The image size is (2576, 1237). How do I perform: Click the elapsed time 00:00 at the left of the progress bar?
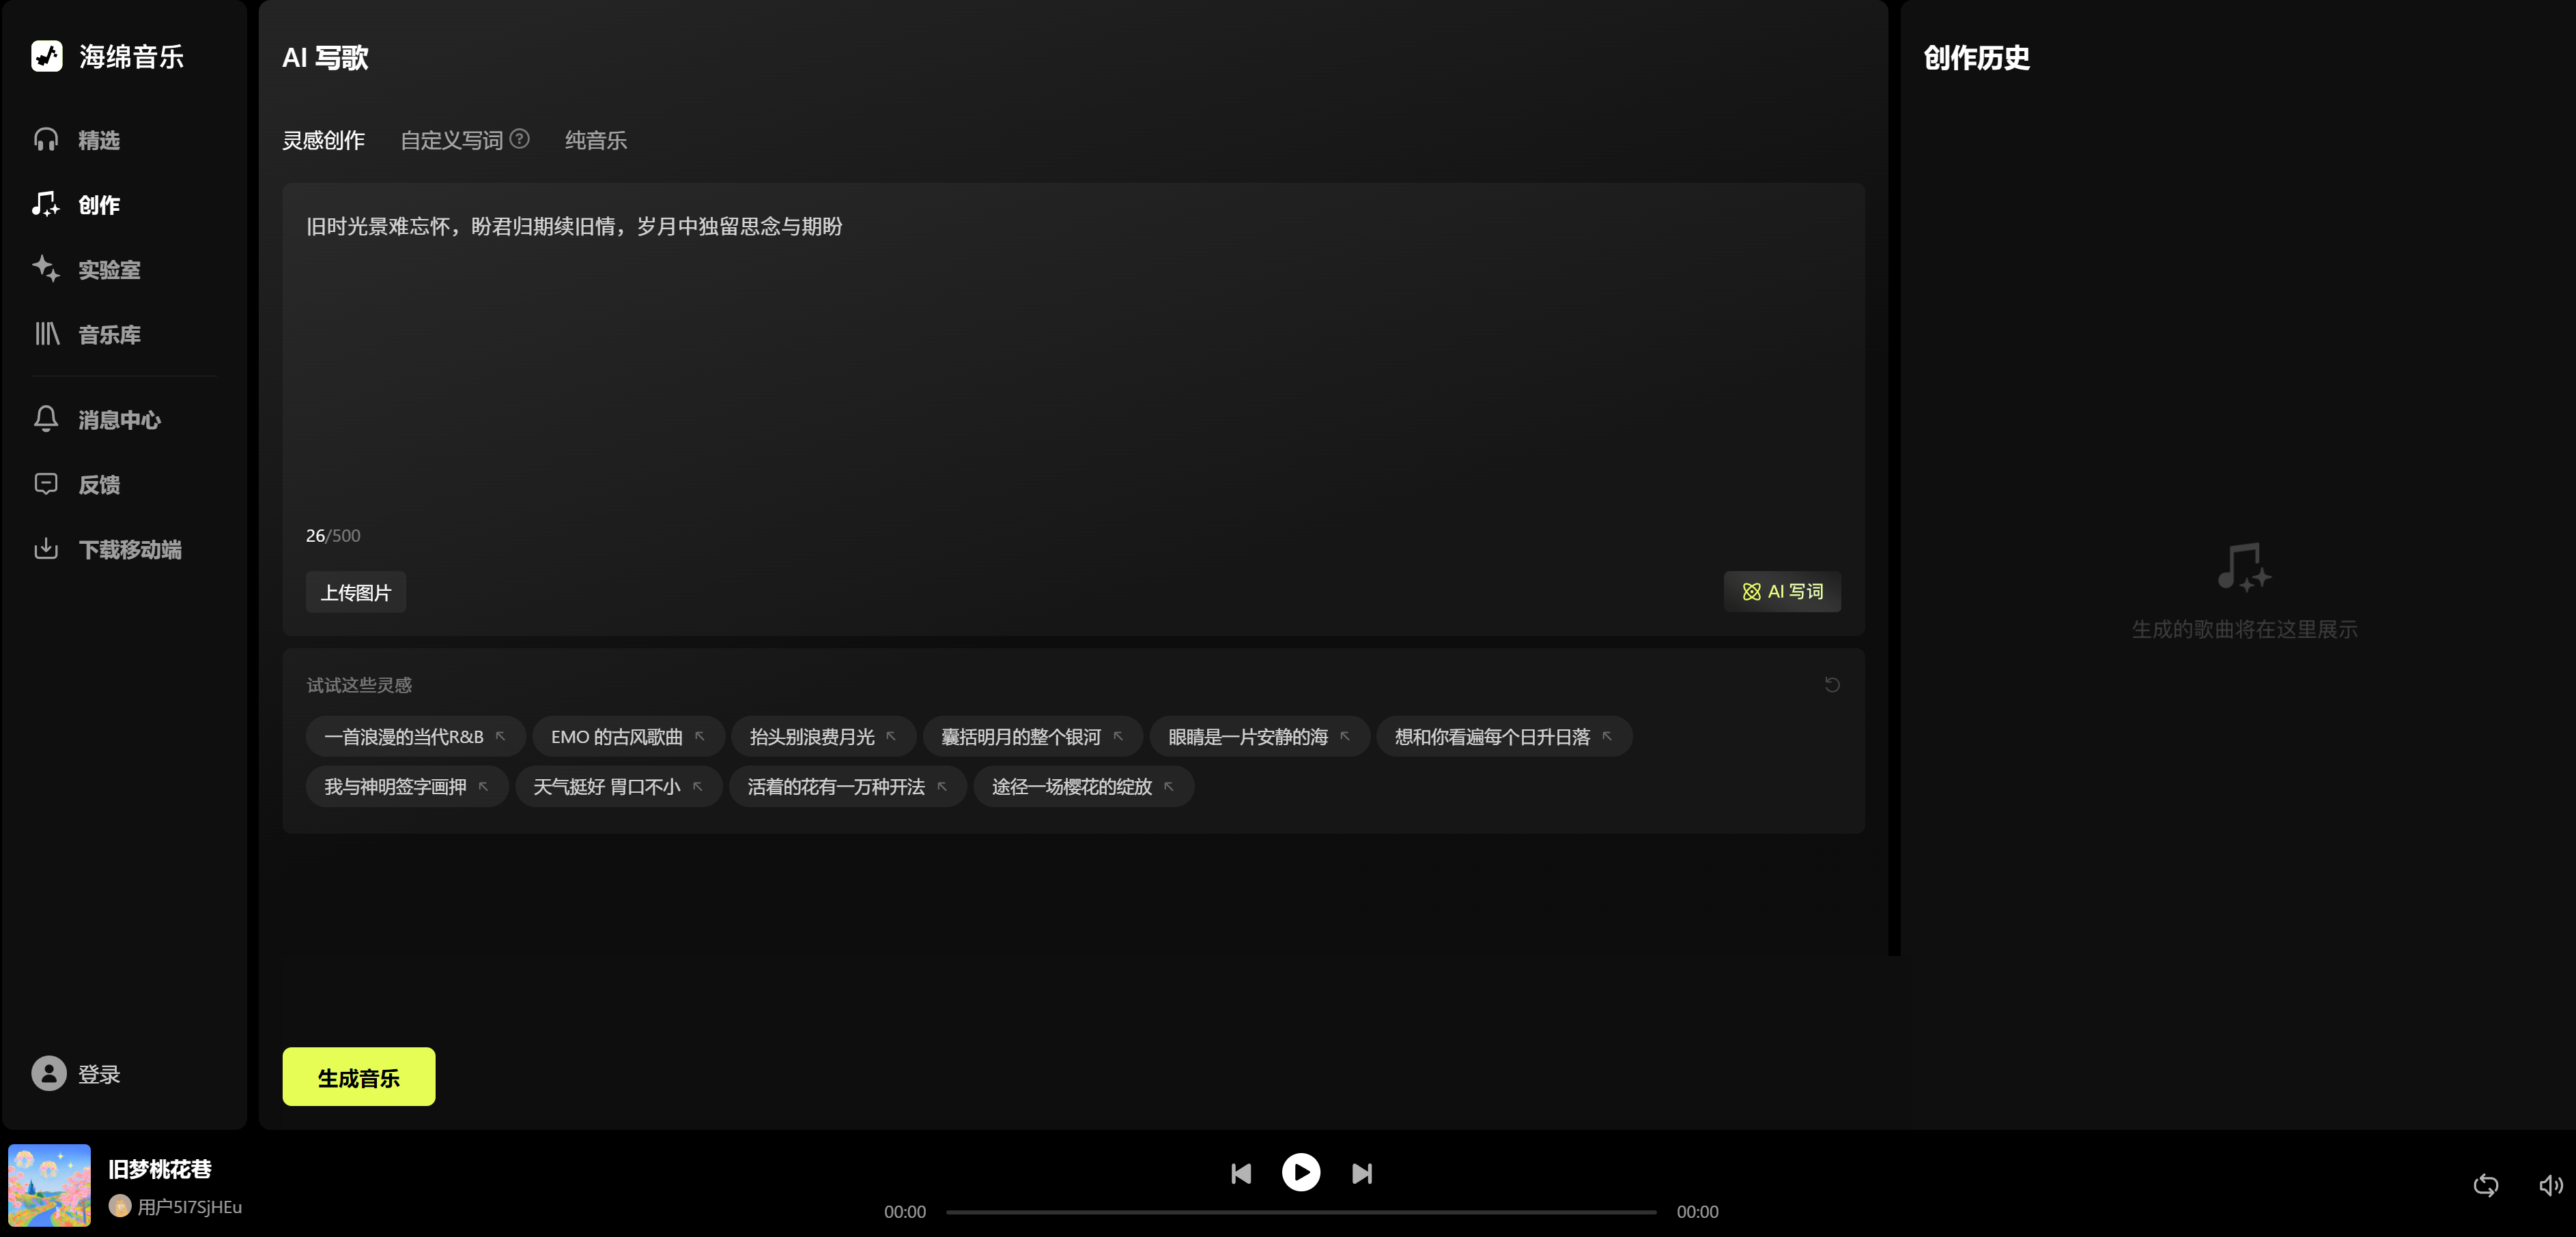(x=905, y=1212)
